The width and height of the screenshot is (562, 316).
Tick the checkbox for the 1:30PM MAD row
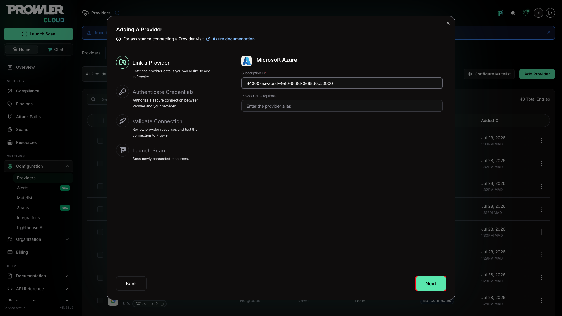100,232
